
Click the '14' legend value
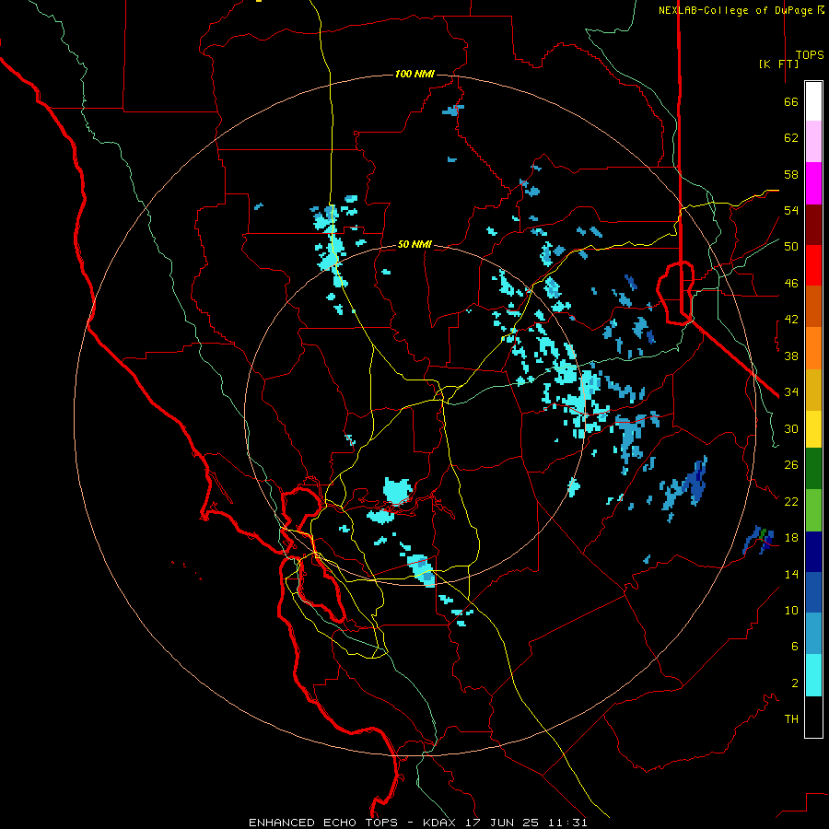(791, 574)
